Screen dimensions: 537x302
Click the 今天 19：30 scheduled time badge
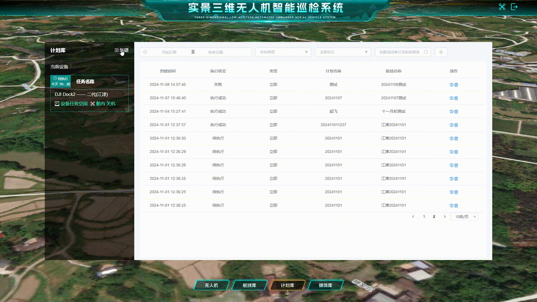click(61, 84)
